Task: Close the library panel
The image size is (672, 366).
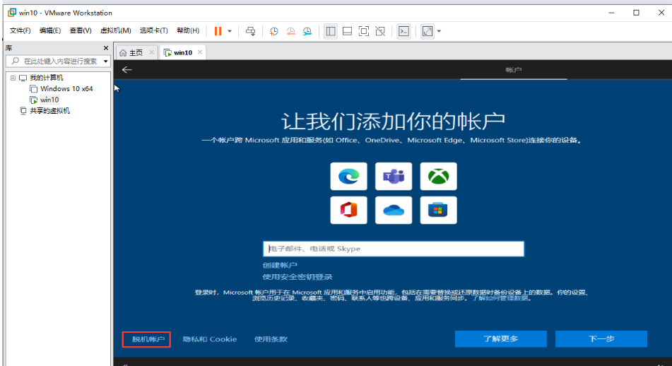Action: [x=106, y=48]
